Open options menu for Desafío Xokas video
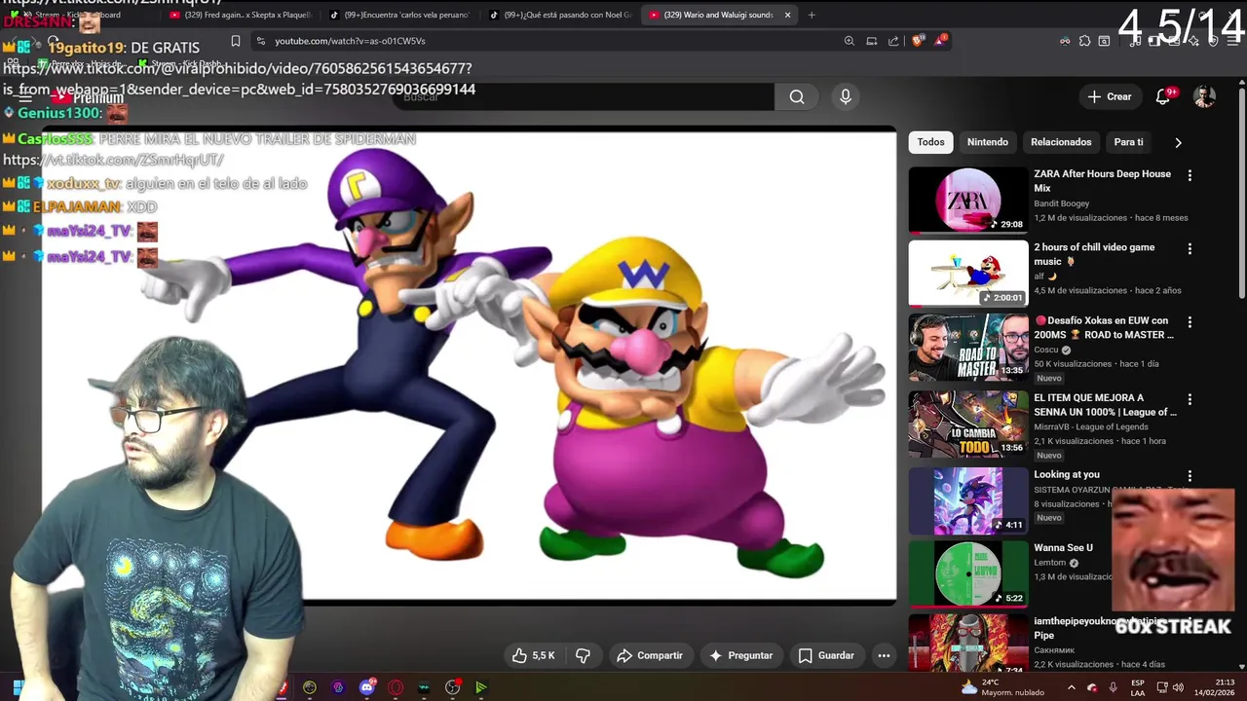The height and width of the screenshot is (701, 1247). pyautogui.click(x=1190, y=321)
